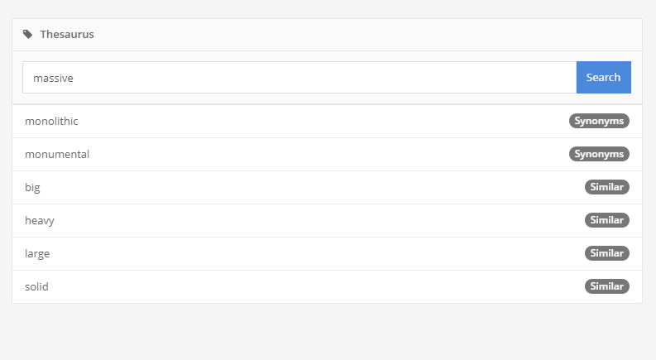Screen dimensions: 656x360
Task: Click the empty space in solid row
Action: pos(323,287)
